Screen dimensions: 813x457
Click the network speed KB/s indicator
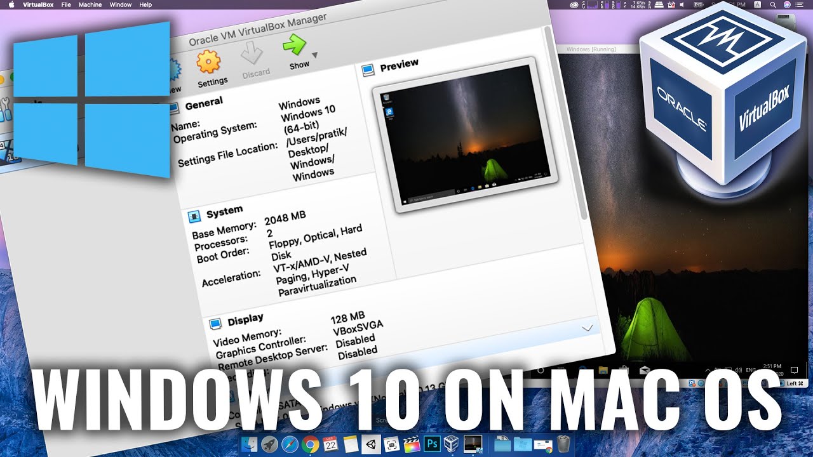tap(637, 4)
